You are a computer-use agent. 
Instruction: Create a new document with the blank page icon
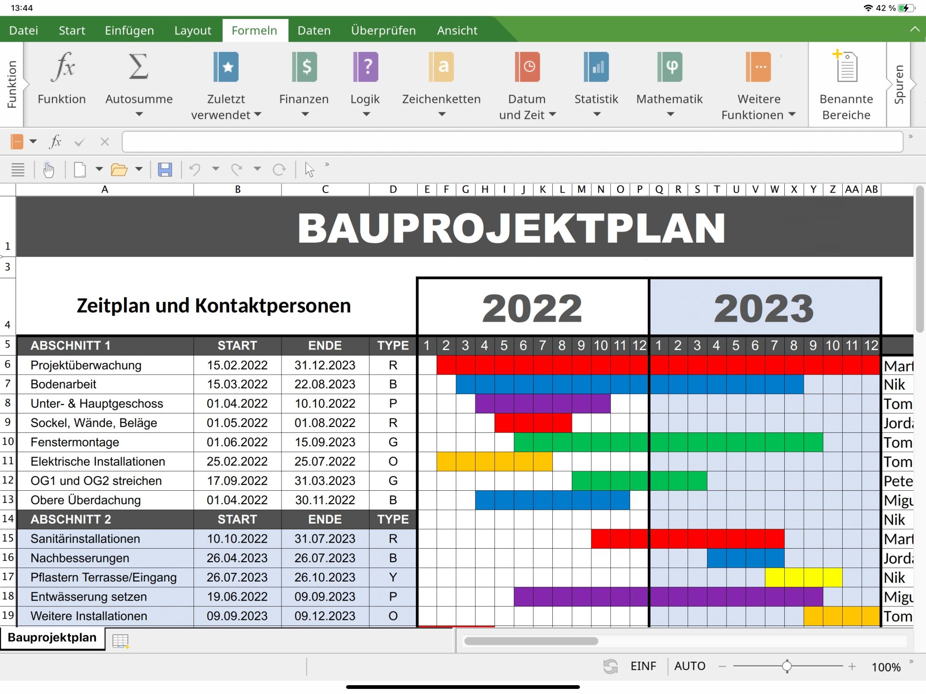point(80,170)
